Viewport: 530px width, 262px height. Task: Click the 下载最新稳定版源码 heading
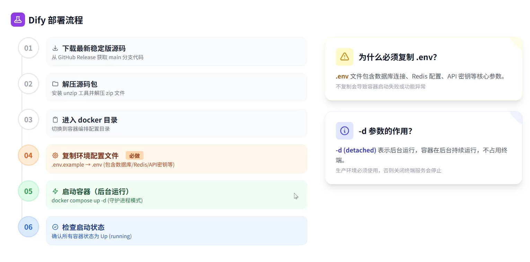pyautogui.click(x=94, y=48)
